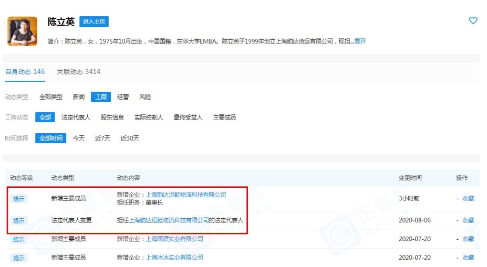
Task: Select 今天 time filter
Action: tap(79, 138)
